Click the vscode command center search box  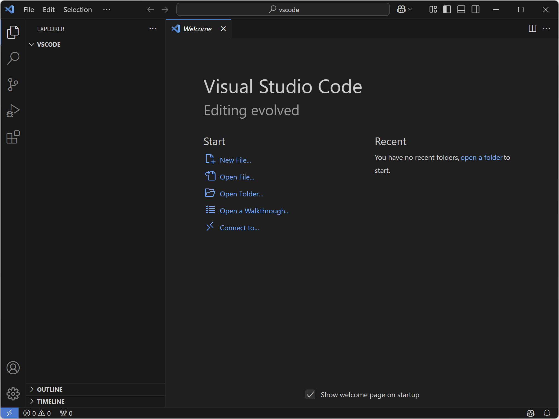283,10
